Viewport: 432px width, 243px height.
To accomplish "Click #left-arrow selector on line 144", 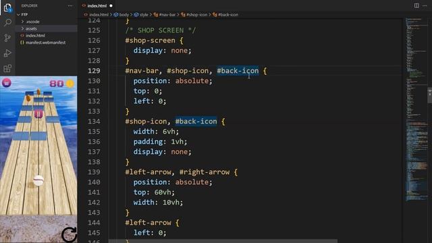I will (148, 223).
